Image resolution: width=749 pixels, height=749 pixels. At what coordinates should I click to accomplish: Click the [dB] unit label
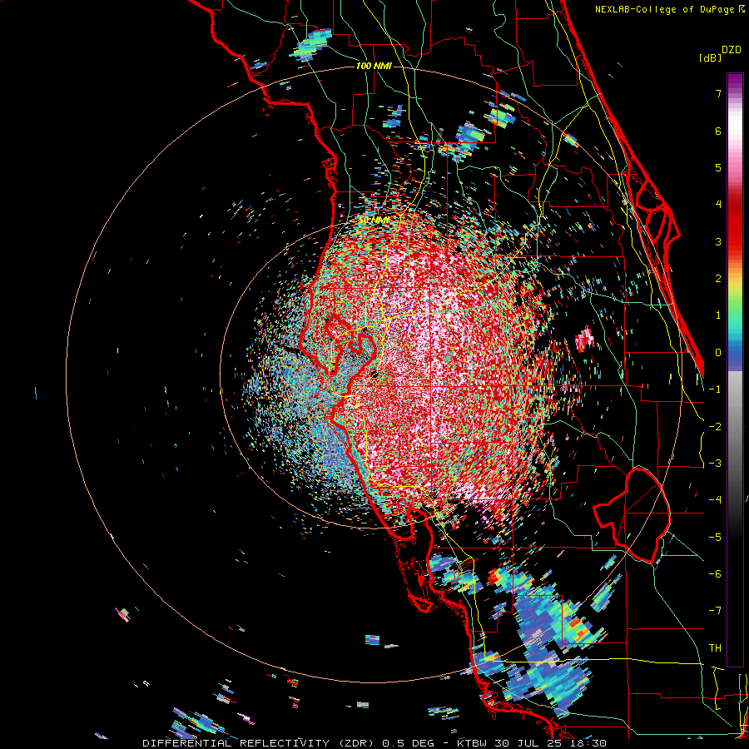pos(710,57)
